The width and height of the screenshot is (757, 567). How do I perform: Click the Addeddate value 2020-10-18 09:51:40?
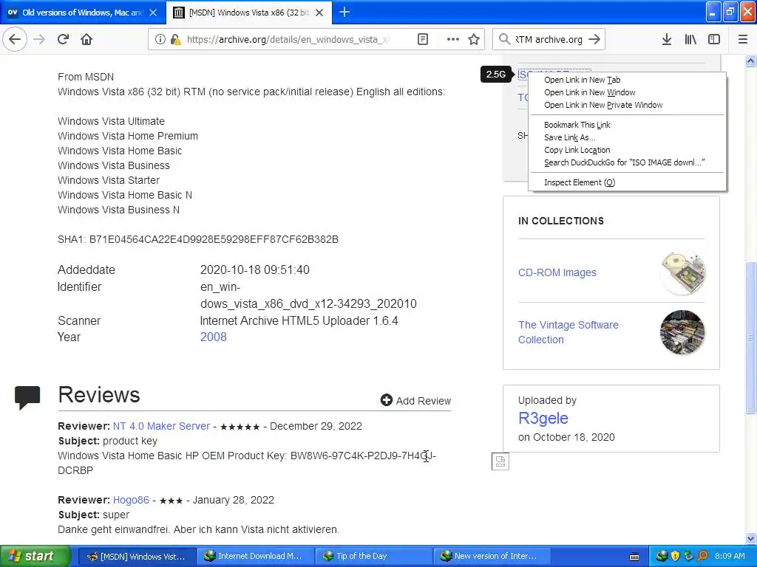coord(254,269)
